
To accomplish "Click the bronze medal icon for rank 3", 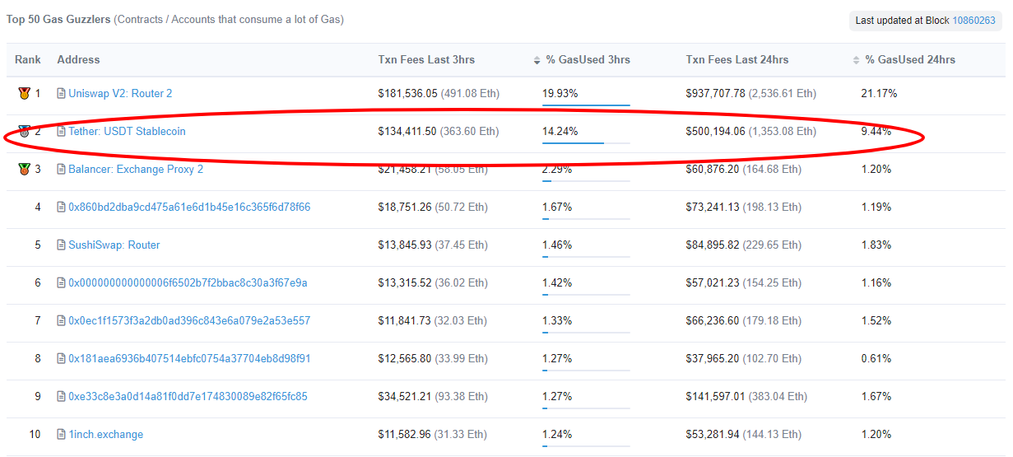I will (x=24, y=169).
